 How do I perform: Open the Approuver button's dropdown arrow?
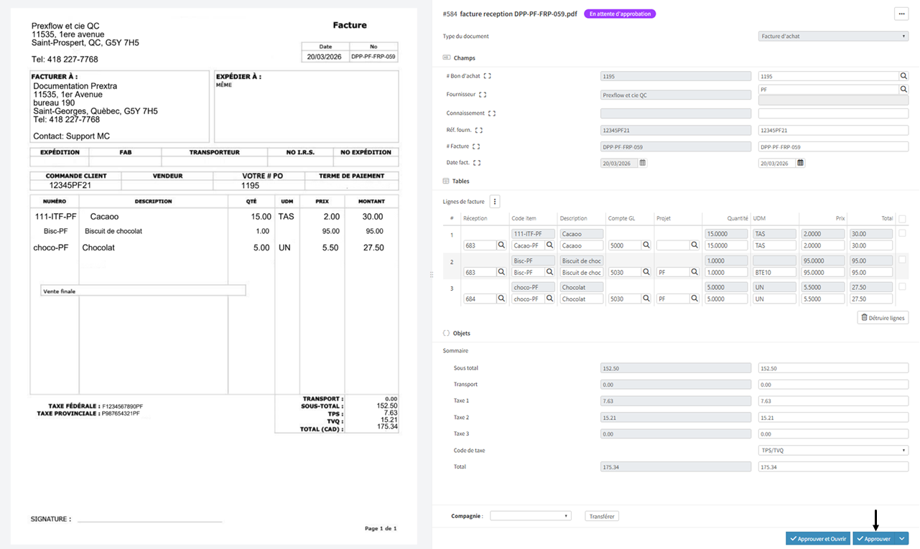tap(901, 538)
